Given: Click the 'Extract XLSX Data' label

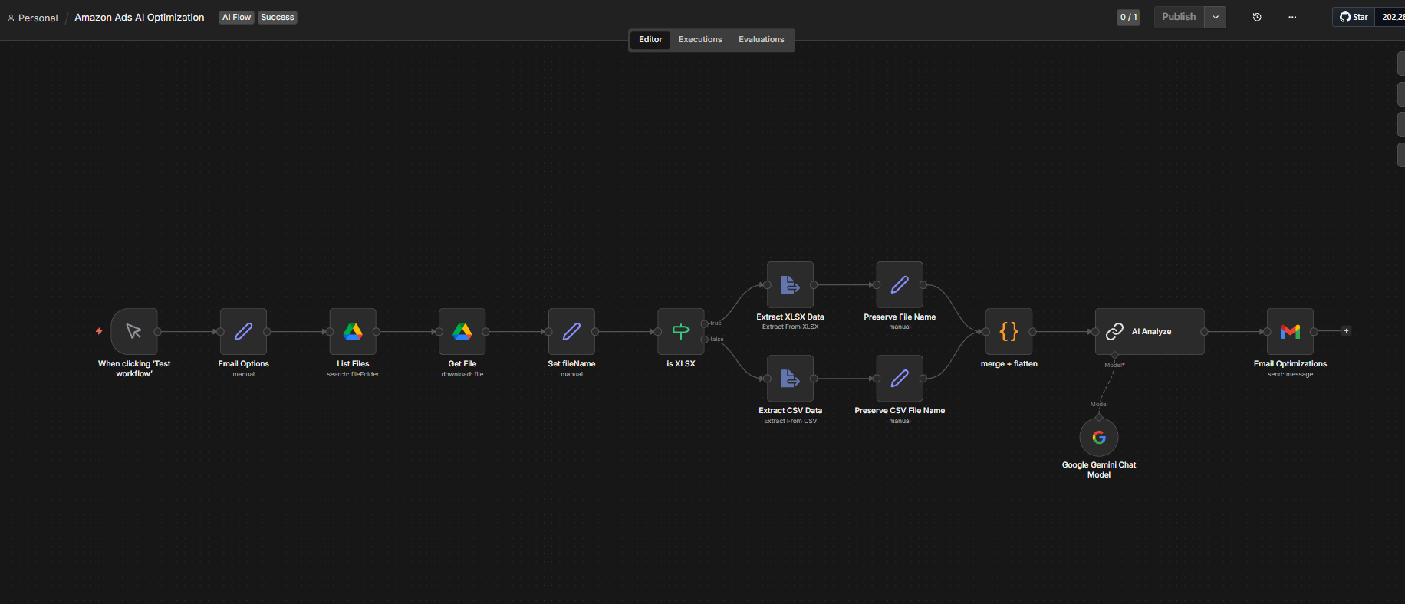Looking at the screenshot, I should click(x=790, y=317).
